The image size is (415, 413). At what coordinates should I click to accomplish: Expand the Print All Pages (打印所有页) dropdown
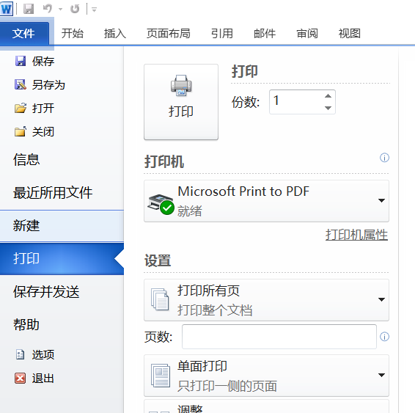[266, 300]
